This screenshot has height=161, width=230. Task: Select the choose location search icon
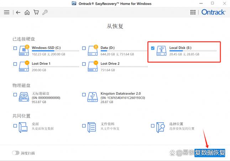(161, 127)
